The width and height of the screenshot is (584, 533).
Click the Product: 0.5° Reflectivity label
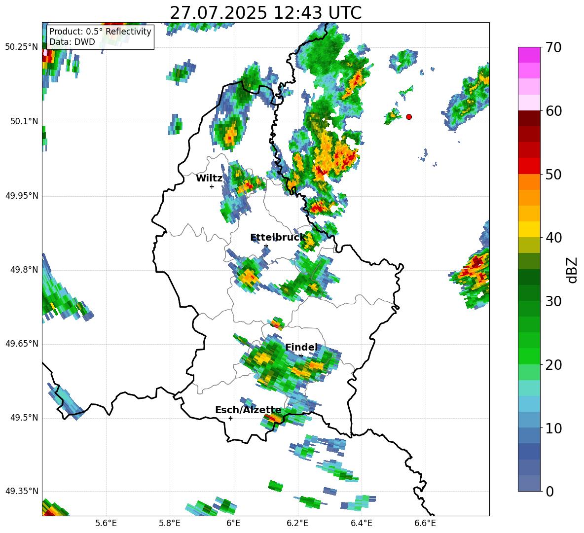100,32
